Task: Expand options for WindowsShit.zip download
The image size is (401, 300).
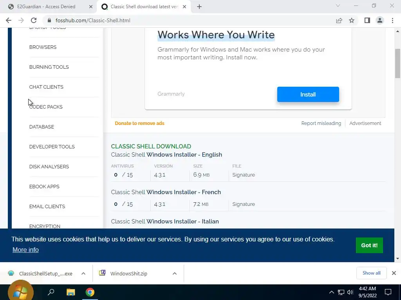Action: [x=175, y=273]
